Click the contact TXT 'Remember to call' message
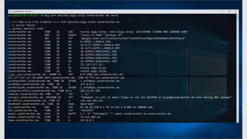Screen dimensions: 247x139 [x=156, y=97]
